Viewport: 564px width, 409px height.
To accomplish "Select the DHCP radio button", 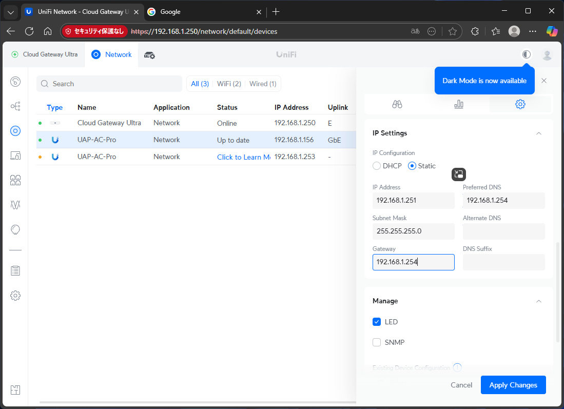I will tap(377, 166).
